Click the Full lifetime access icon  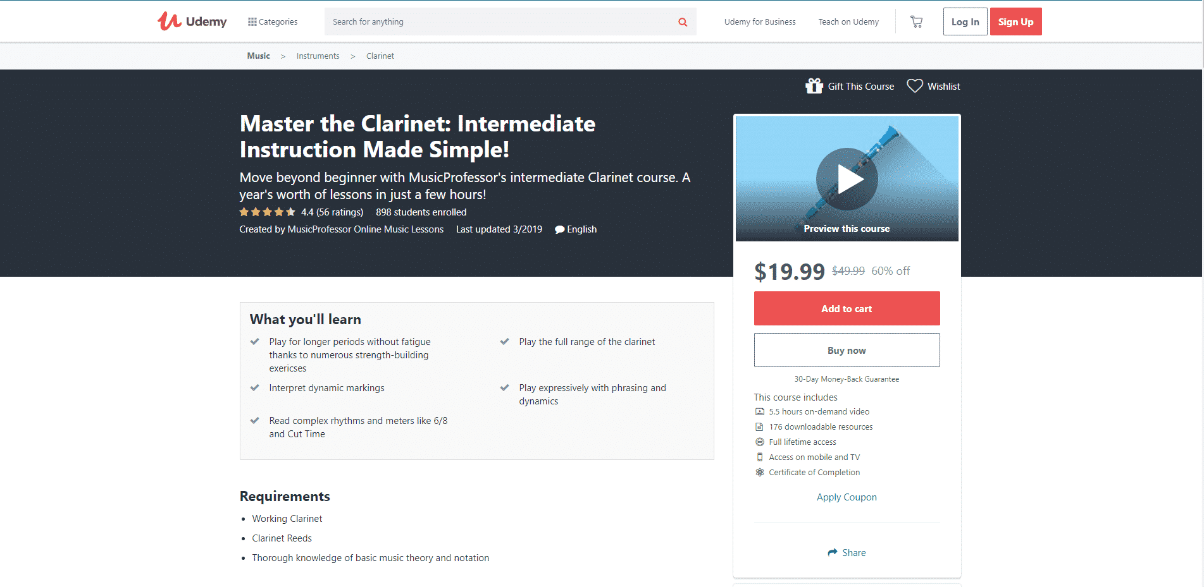[x=760, y=442]
